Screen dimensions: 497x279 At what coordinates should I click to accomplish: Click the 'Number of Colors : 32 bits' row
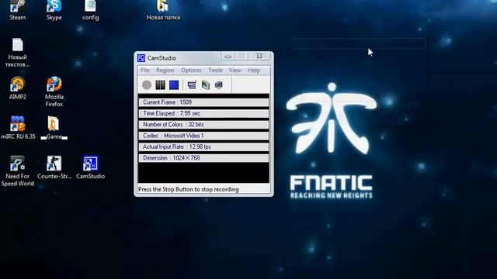click(x=203, y=124)
